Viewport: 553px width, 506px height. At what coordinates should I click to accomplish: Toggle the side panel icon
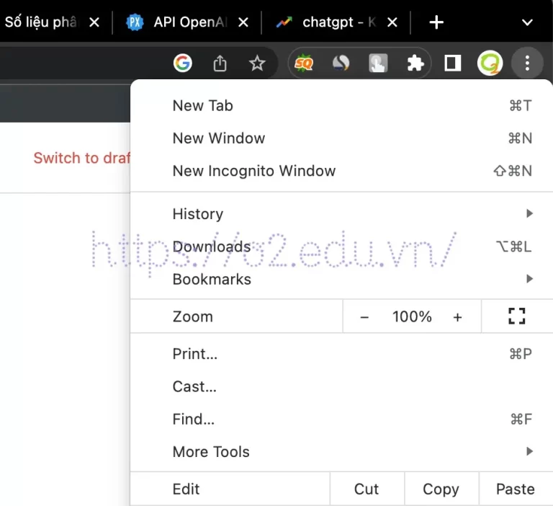[452, 63]
